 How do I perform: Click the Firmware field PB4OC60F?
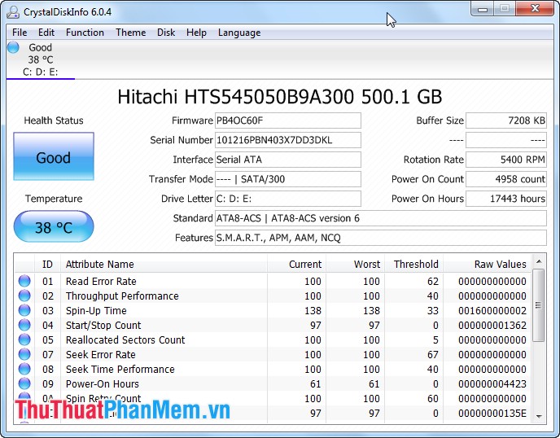[x=288, y=120]
